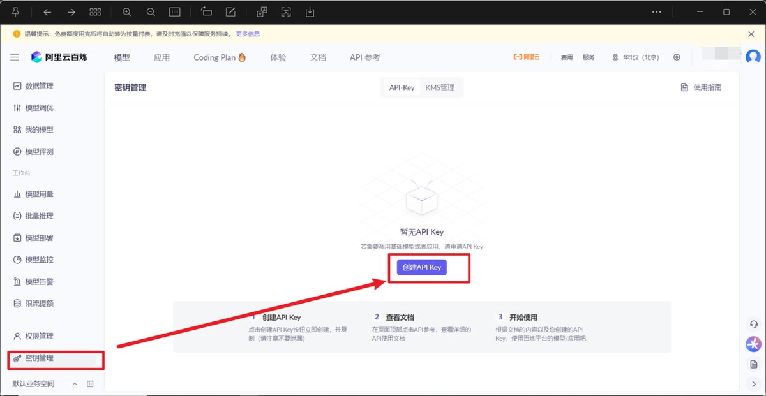Click the image translate icon in toolbar
Screen dimensions: 766x396
tap(262, 11)
